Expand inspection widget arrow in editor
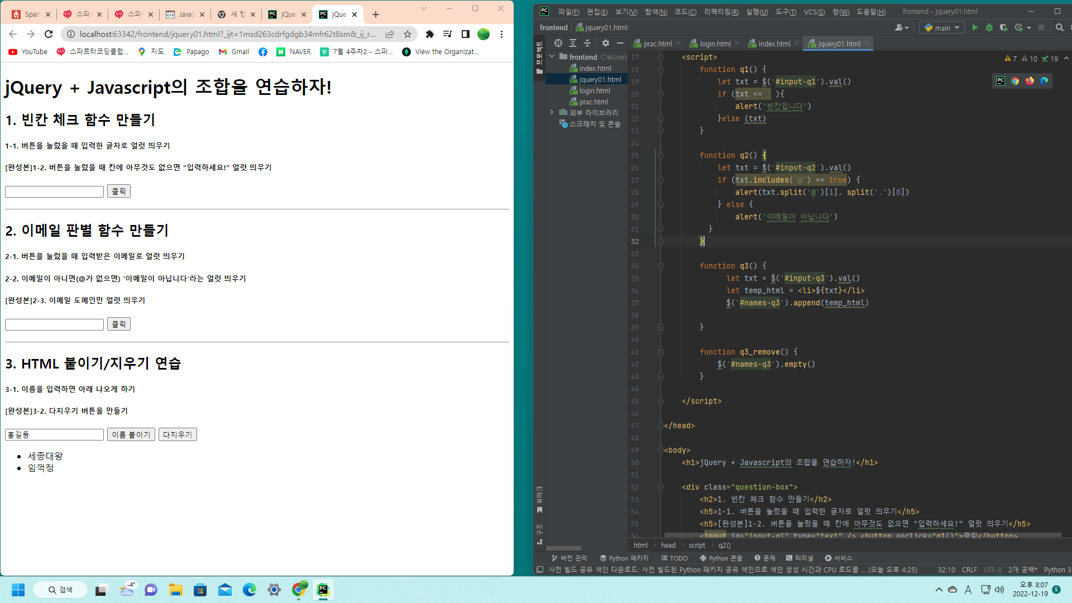Viewport: 1072px width, 603px height. (1066, 58)
